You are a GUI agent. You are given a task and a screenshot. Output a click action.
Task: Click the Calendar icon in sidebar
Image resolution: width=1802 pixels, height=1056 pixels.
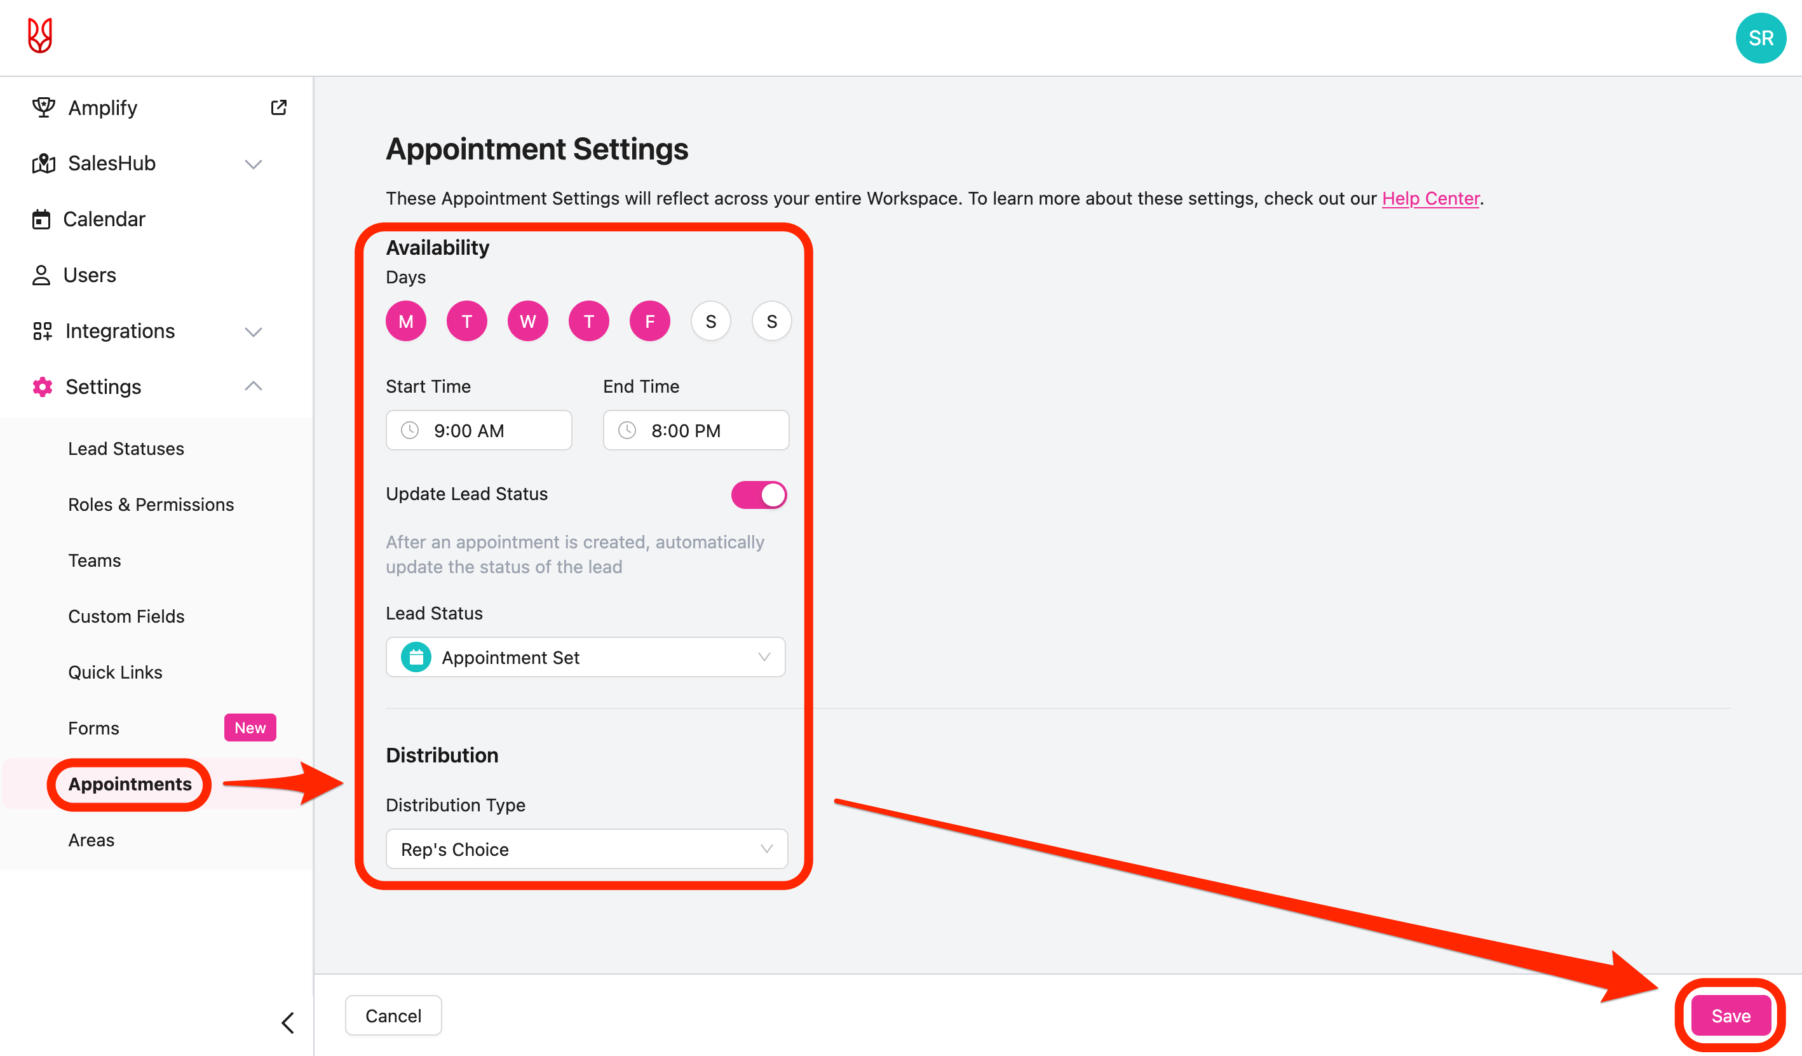tap(41, 219)
